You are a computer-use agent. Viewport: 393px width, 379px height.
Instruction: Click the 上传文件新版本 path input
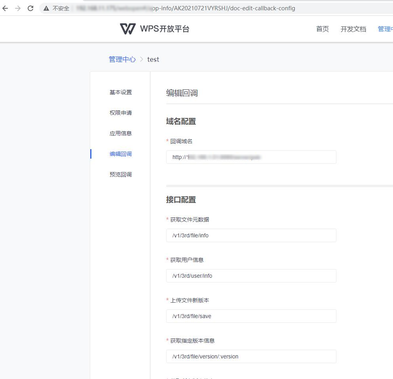click(251, 316)
